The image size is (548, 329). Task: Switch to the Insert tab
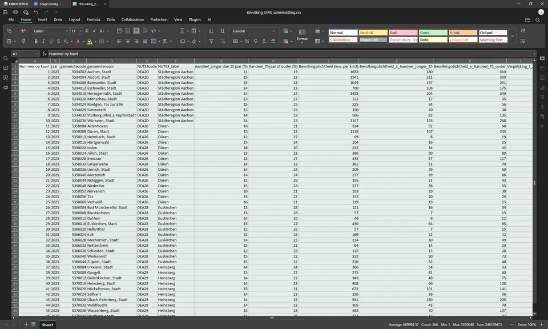tap(42, 20)
